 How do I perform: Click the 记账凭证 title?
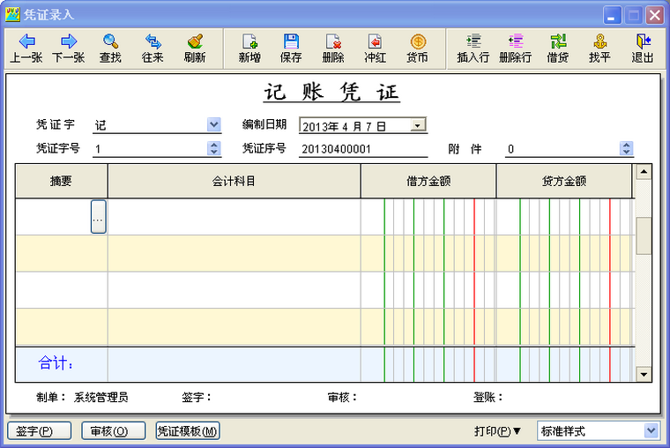331,92
